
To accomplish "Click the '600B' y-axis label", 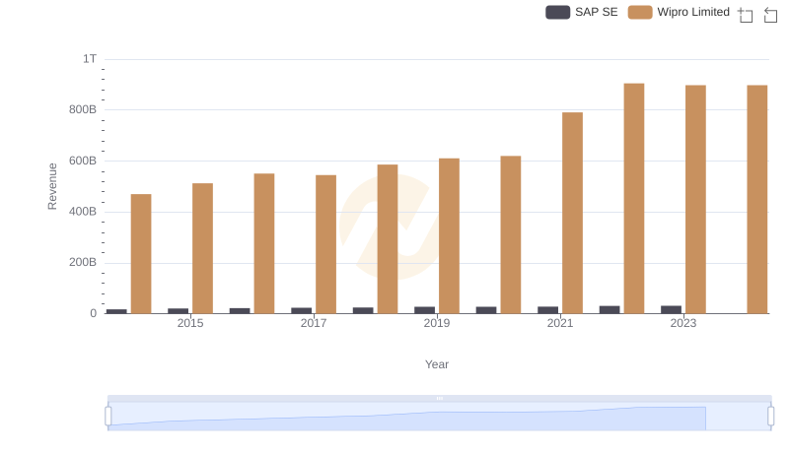I will click(83, 161).
